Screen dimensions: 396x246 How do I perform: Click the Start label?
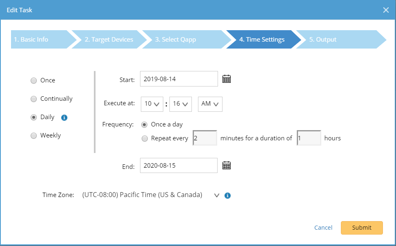(127, 80)
